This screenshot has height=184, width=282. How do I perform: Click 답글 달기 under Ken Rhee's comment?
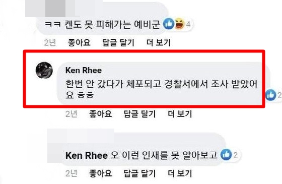tap(140, 114)
